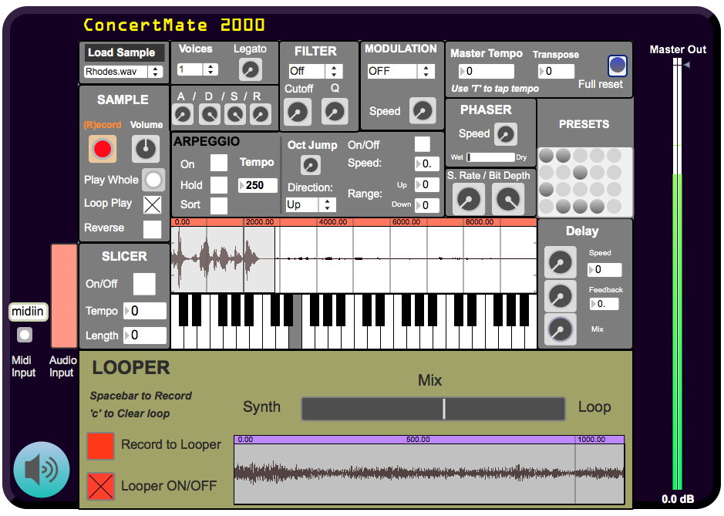Click the Load Sample button
Screen dimensions: 724x516
pyautogui.click(x=122, y=52)
